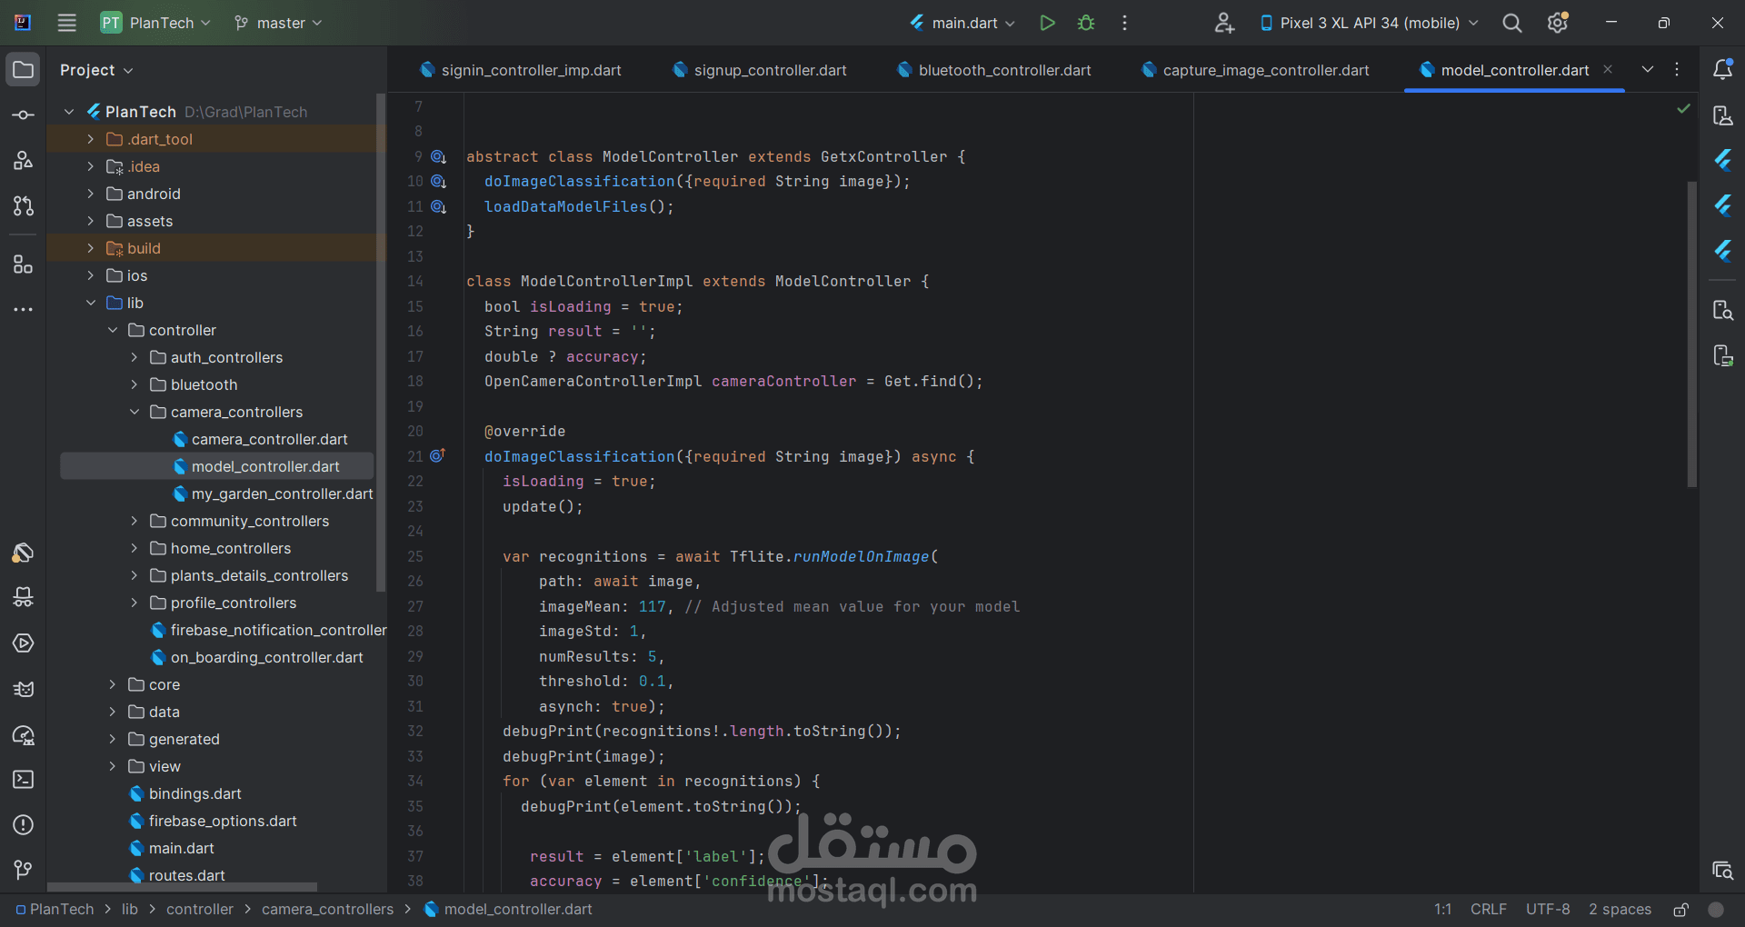The height and width of the screenshot is (927, 1745).
Task: Switch to signup_controller.dart tab
Action: pyautogui.click(x=760, y=70)
